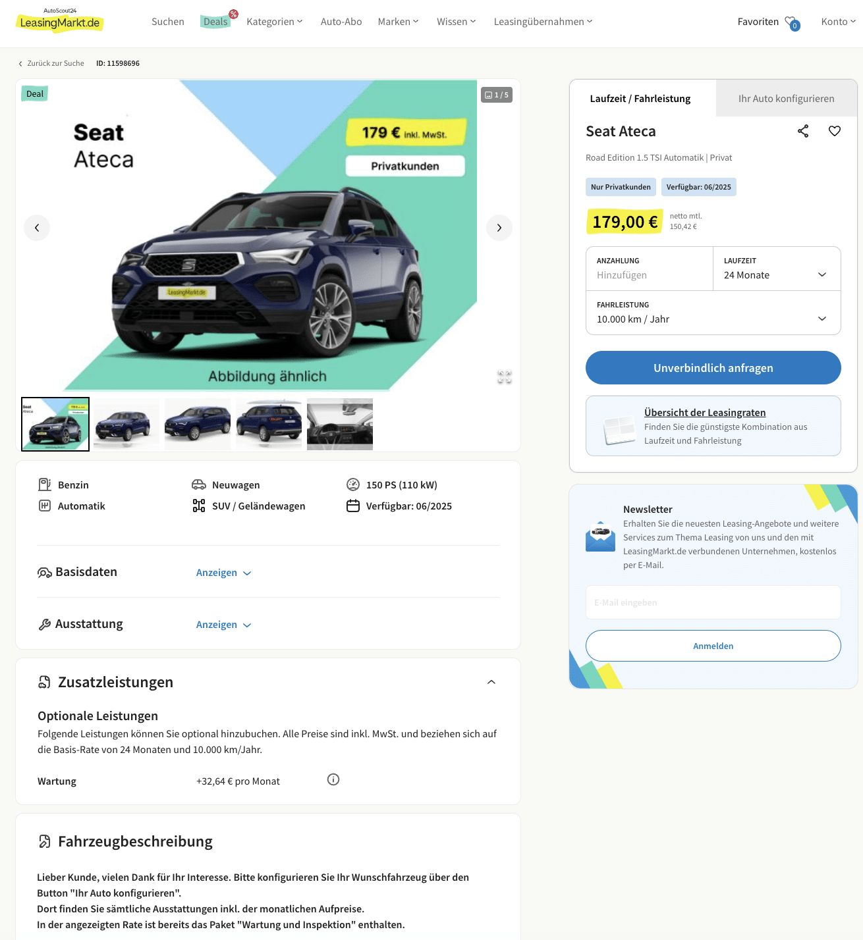Screen dimensions: 863x940
Task: Click the newsletter e-mail input field
Action: 713,602
